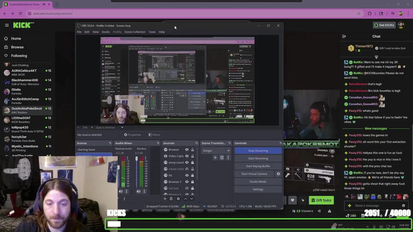
Task: Enable Studio Mode in OBS
Action: (258, 181)
